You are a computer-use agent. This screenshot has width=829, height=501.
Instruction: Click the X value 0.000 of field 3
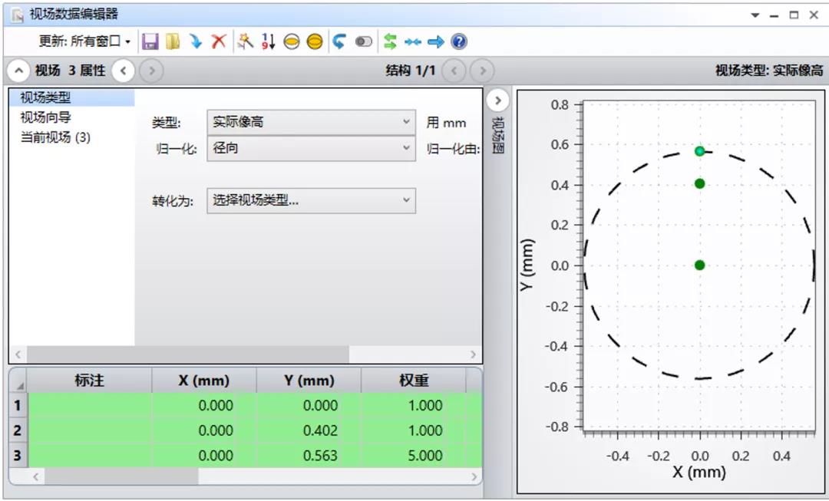204,455
